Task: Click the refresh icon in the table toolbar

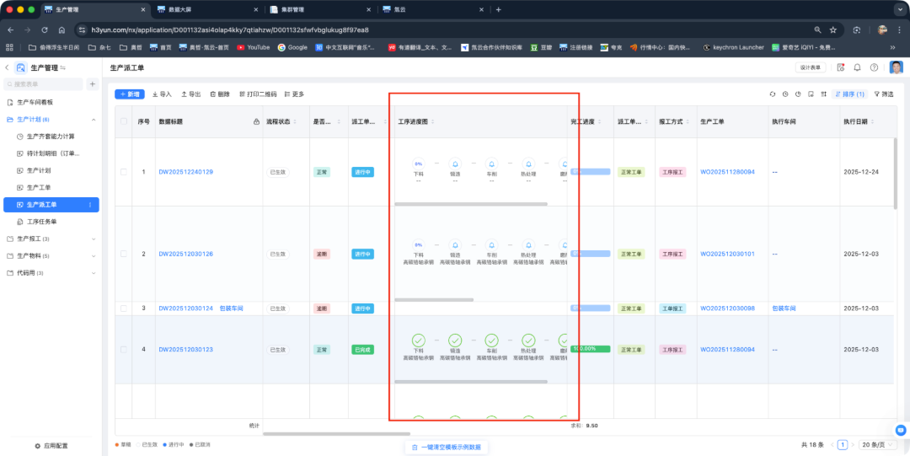Action: coord(773,94)
